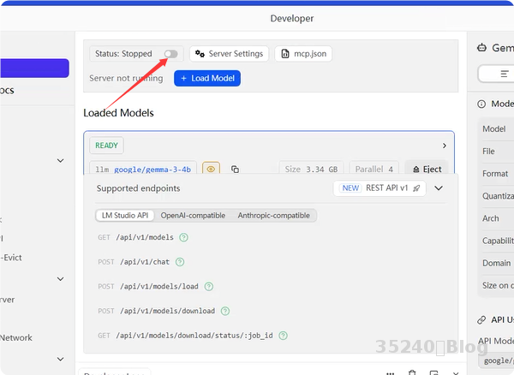Toggle the server Status switch on
Screen dimensions: 514x375
pos(170,54)
